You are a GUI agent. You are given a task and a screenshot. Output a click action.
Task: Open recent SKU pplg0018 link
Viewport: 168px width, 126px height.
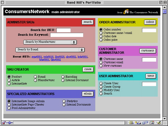pyautogui.click(x=48, y=57)
